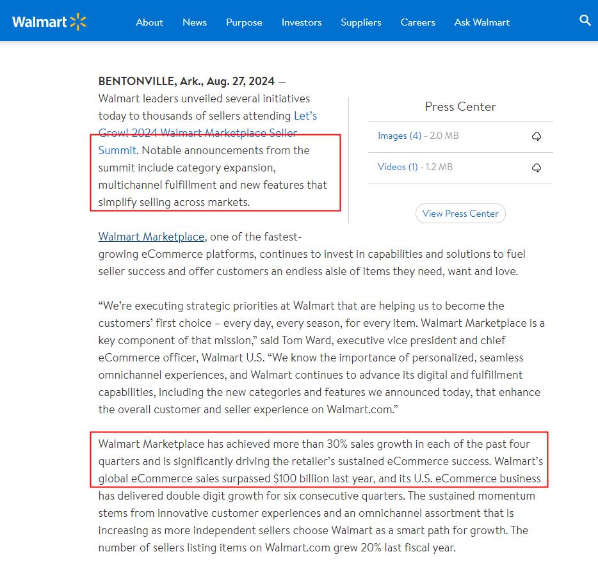Select Ask Walmart in top navigation
598x561 pixels.
pyautogui.click(x=481, y=22)
